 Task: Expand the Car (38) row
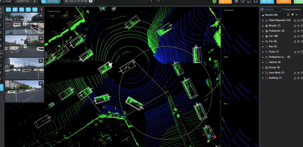263,36
